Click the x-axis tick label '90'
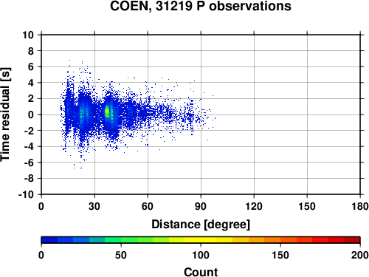Screen dimensions: 369x277 (201, 206)
